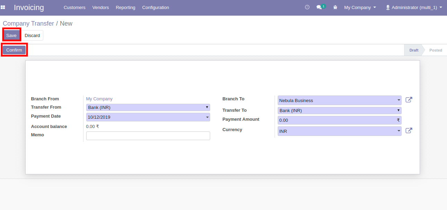Open Branch To external link icon

tap(409, 100)
